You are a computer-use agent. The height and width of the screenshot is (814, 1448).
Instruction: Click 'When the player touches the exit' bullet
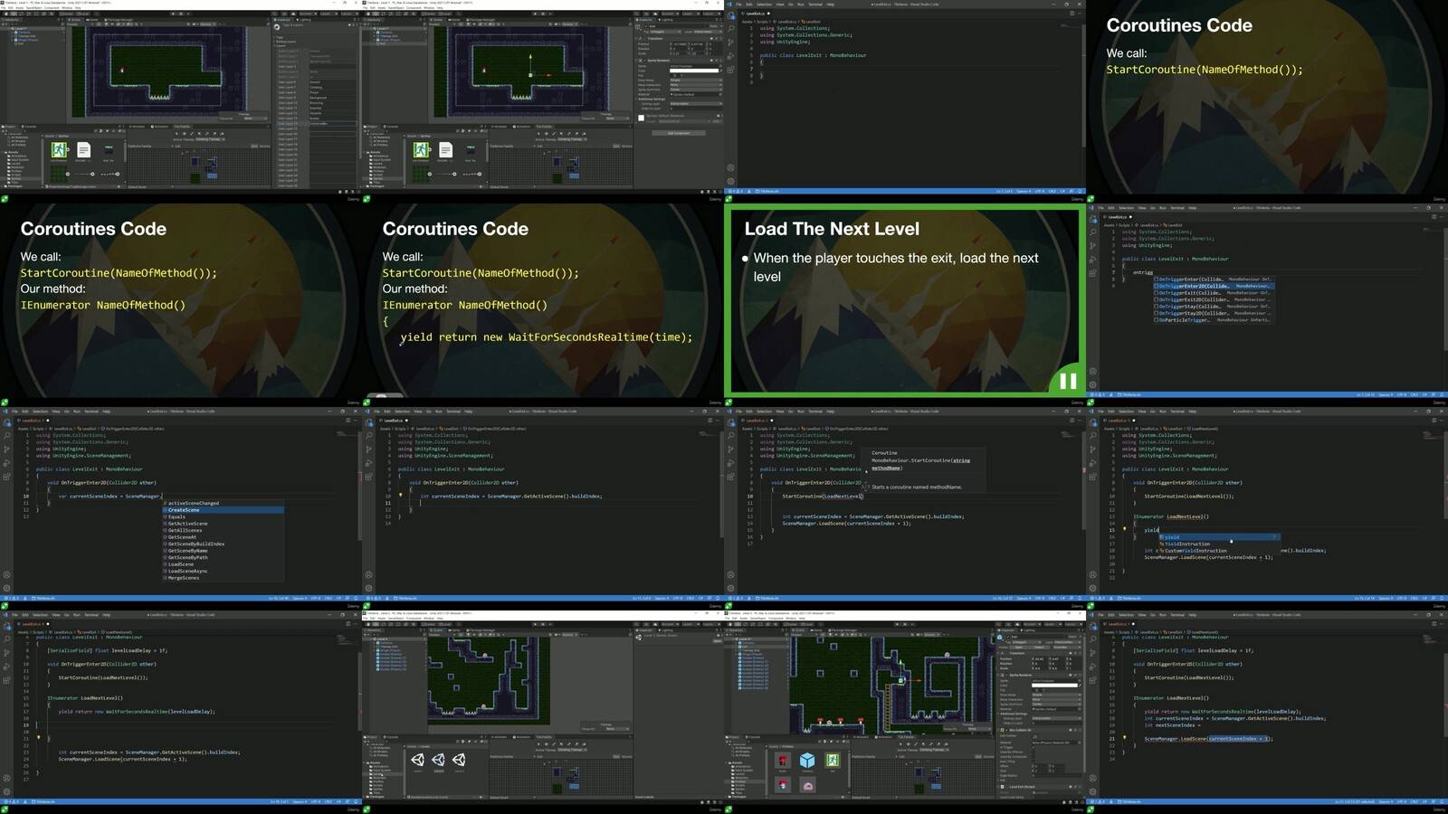coord(891,267)
